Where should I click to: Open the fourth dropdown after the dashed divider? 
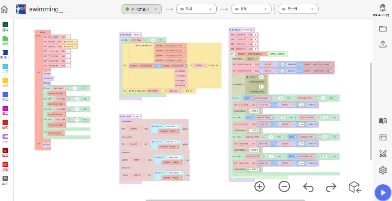coord(298,9)
